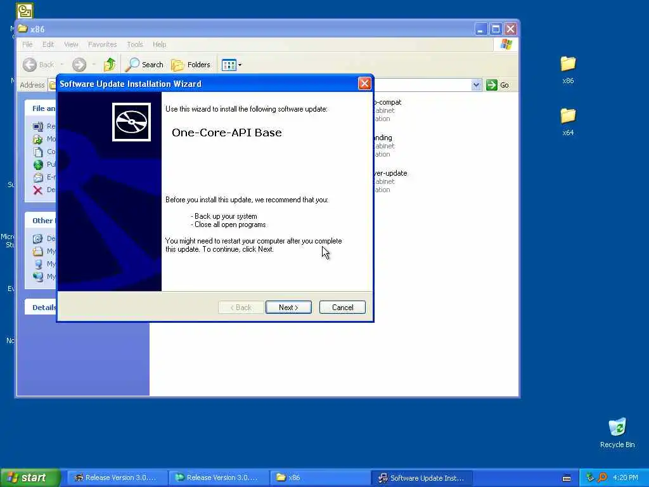The height and width of the screenshot is (487, 649).
Task: Click the keyboard icon in taskbar
Action: (x=567, y=478)
